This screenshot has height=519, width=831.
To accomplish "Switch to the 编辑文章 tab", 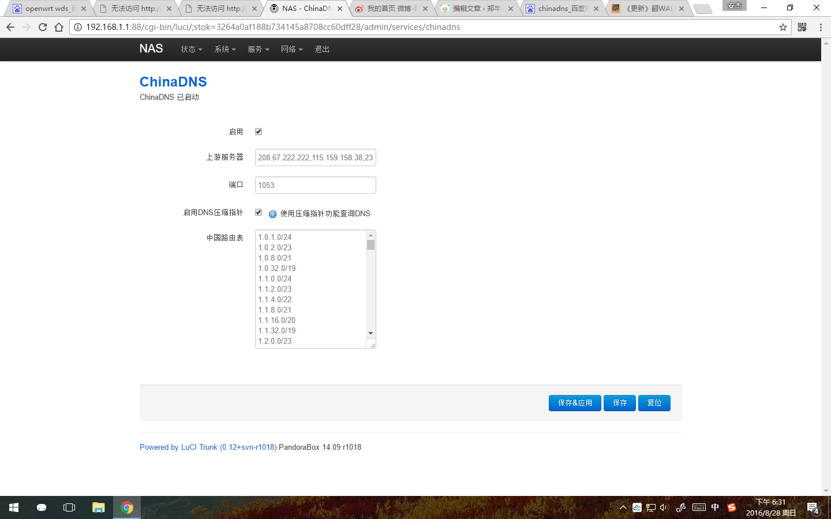I will 477,9.
